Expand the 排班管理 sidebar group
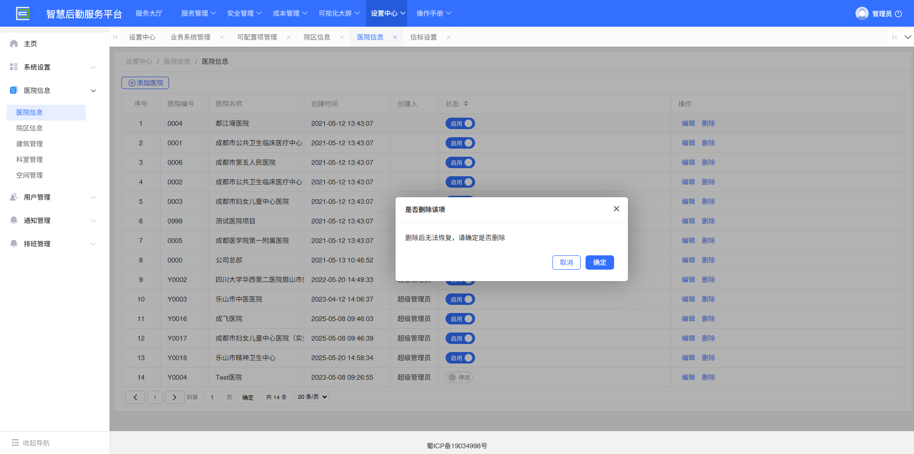This screenshot has width=914, height=454. tap(93, 244)
